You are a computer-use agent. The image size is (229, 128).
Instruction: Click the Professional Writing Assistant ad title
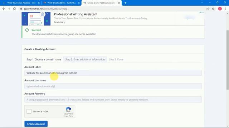pyautogui.click(x=75, y=14)
